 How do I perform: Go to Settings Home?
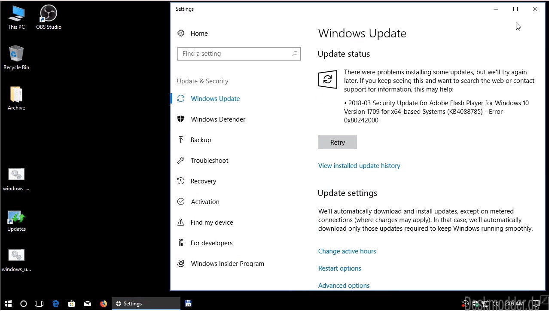(192, 34)
